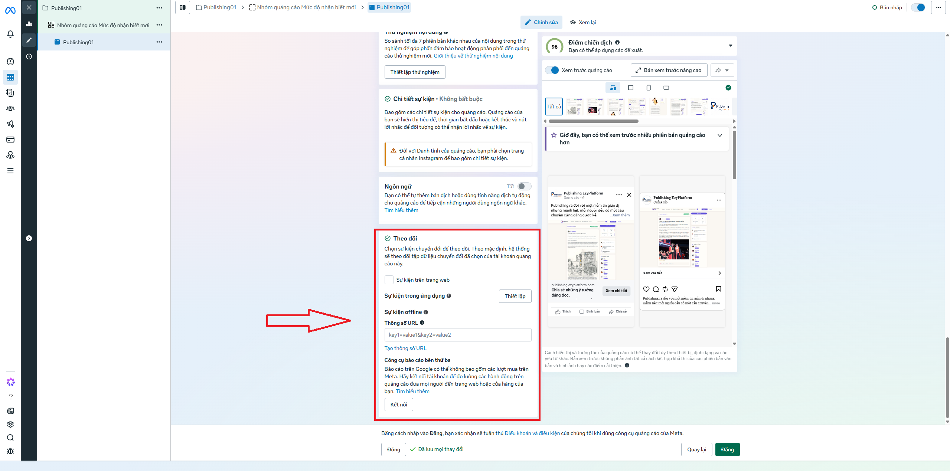Screen dimensions: 950x471
Task: Select the pencil edit icon in dark rail
Action: pyautogui.click(x=29, y=40)
